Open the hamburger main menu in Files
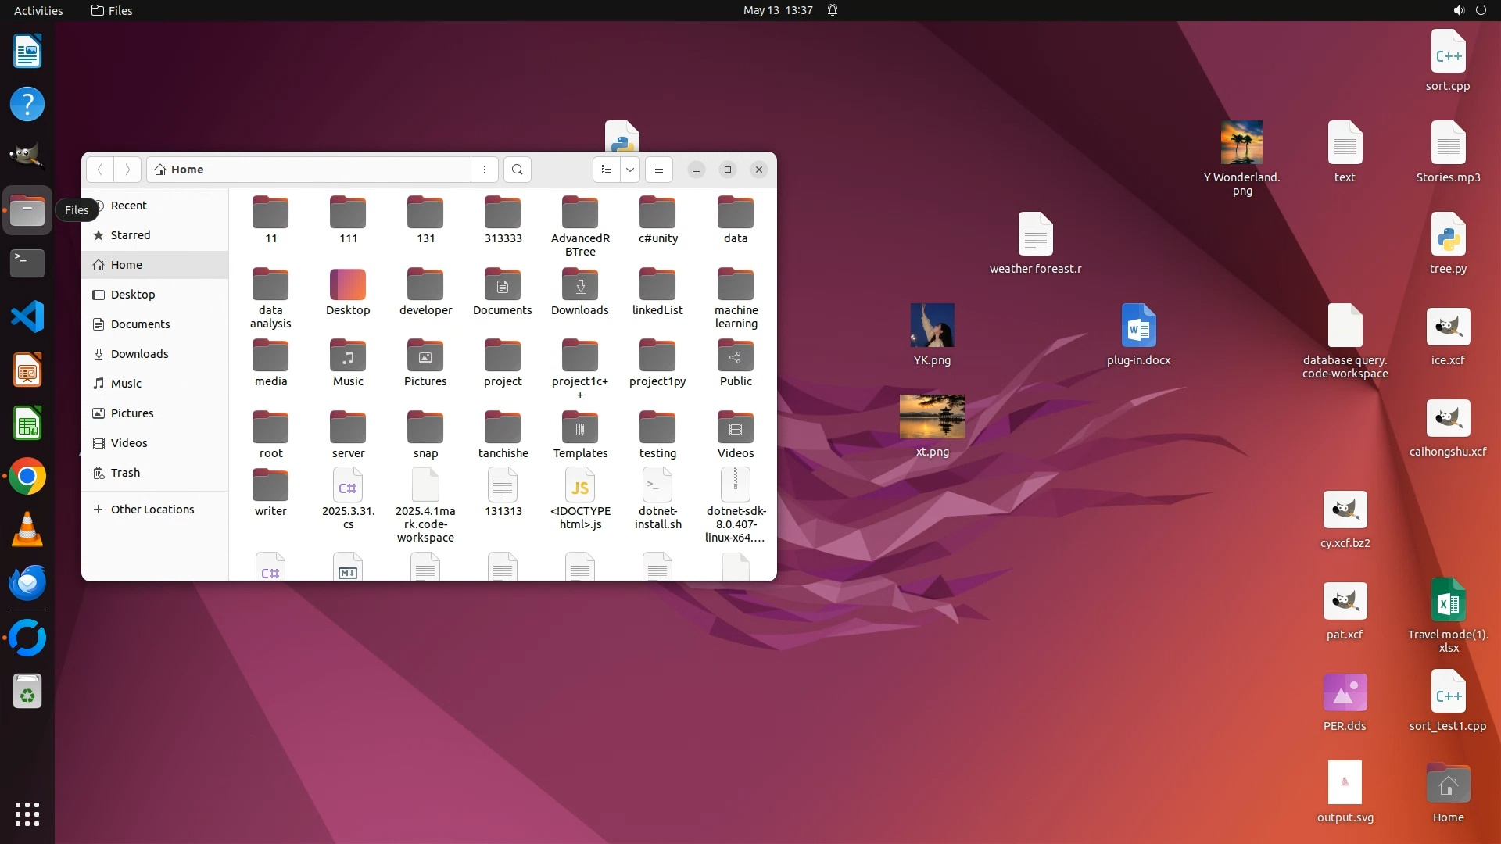This screenshot has height=844, width=1501. [659, 170]
